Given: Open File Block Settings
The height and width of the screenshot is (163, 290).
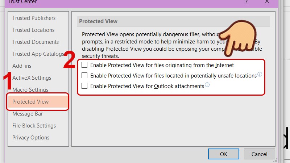Looking at the screenshot, I should [x=34, y=126].
